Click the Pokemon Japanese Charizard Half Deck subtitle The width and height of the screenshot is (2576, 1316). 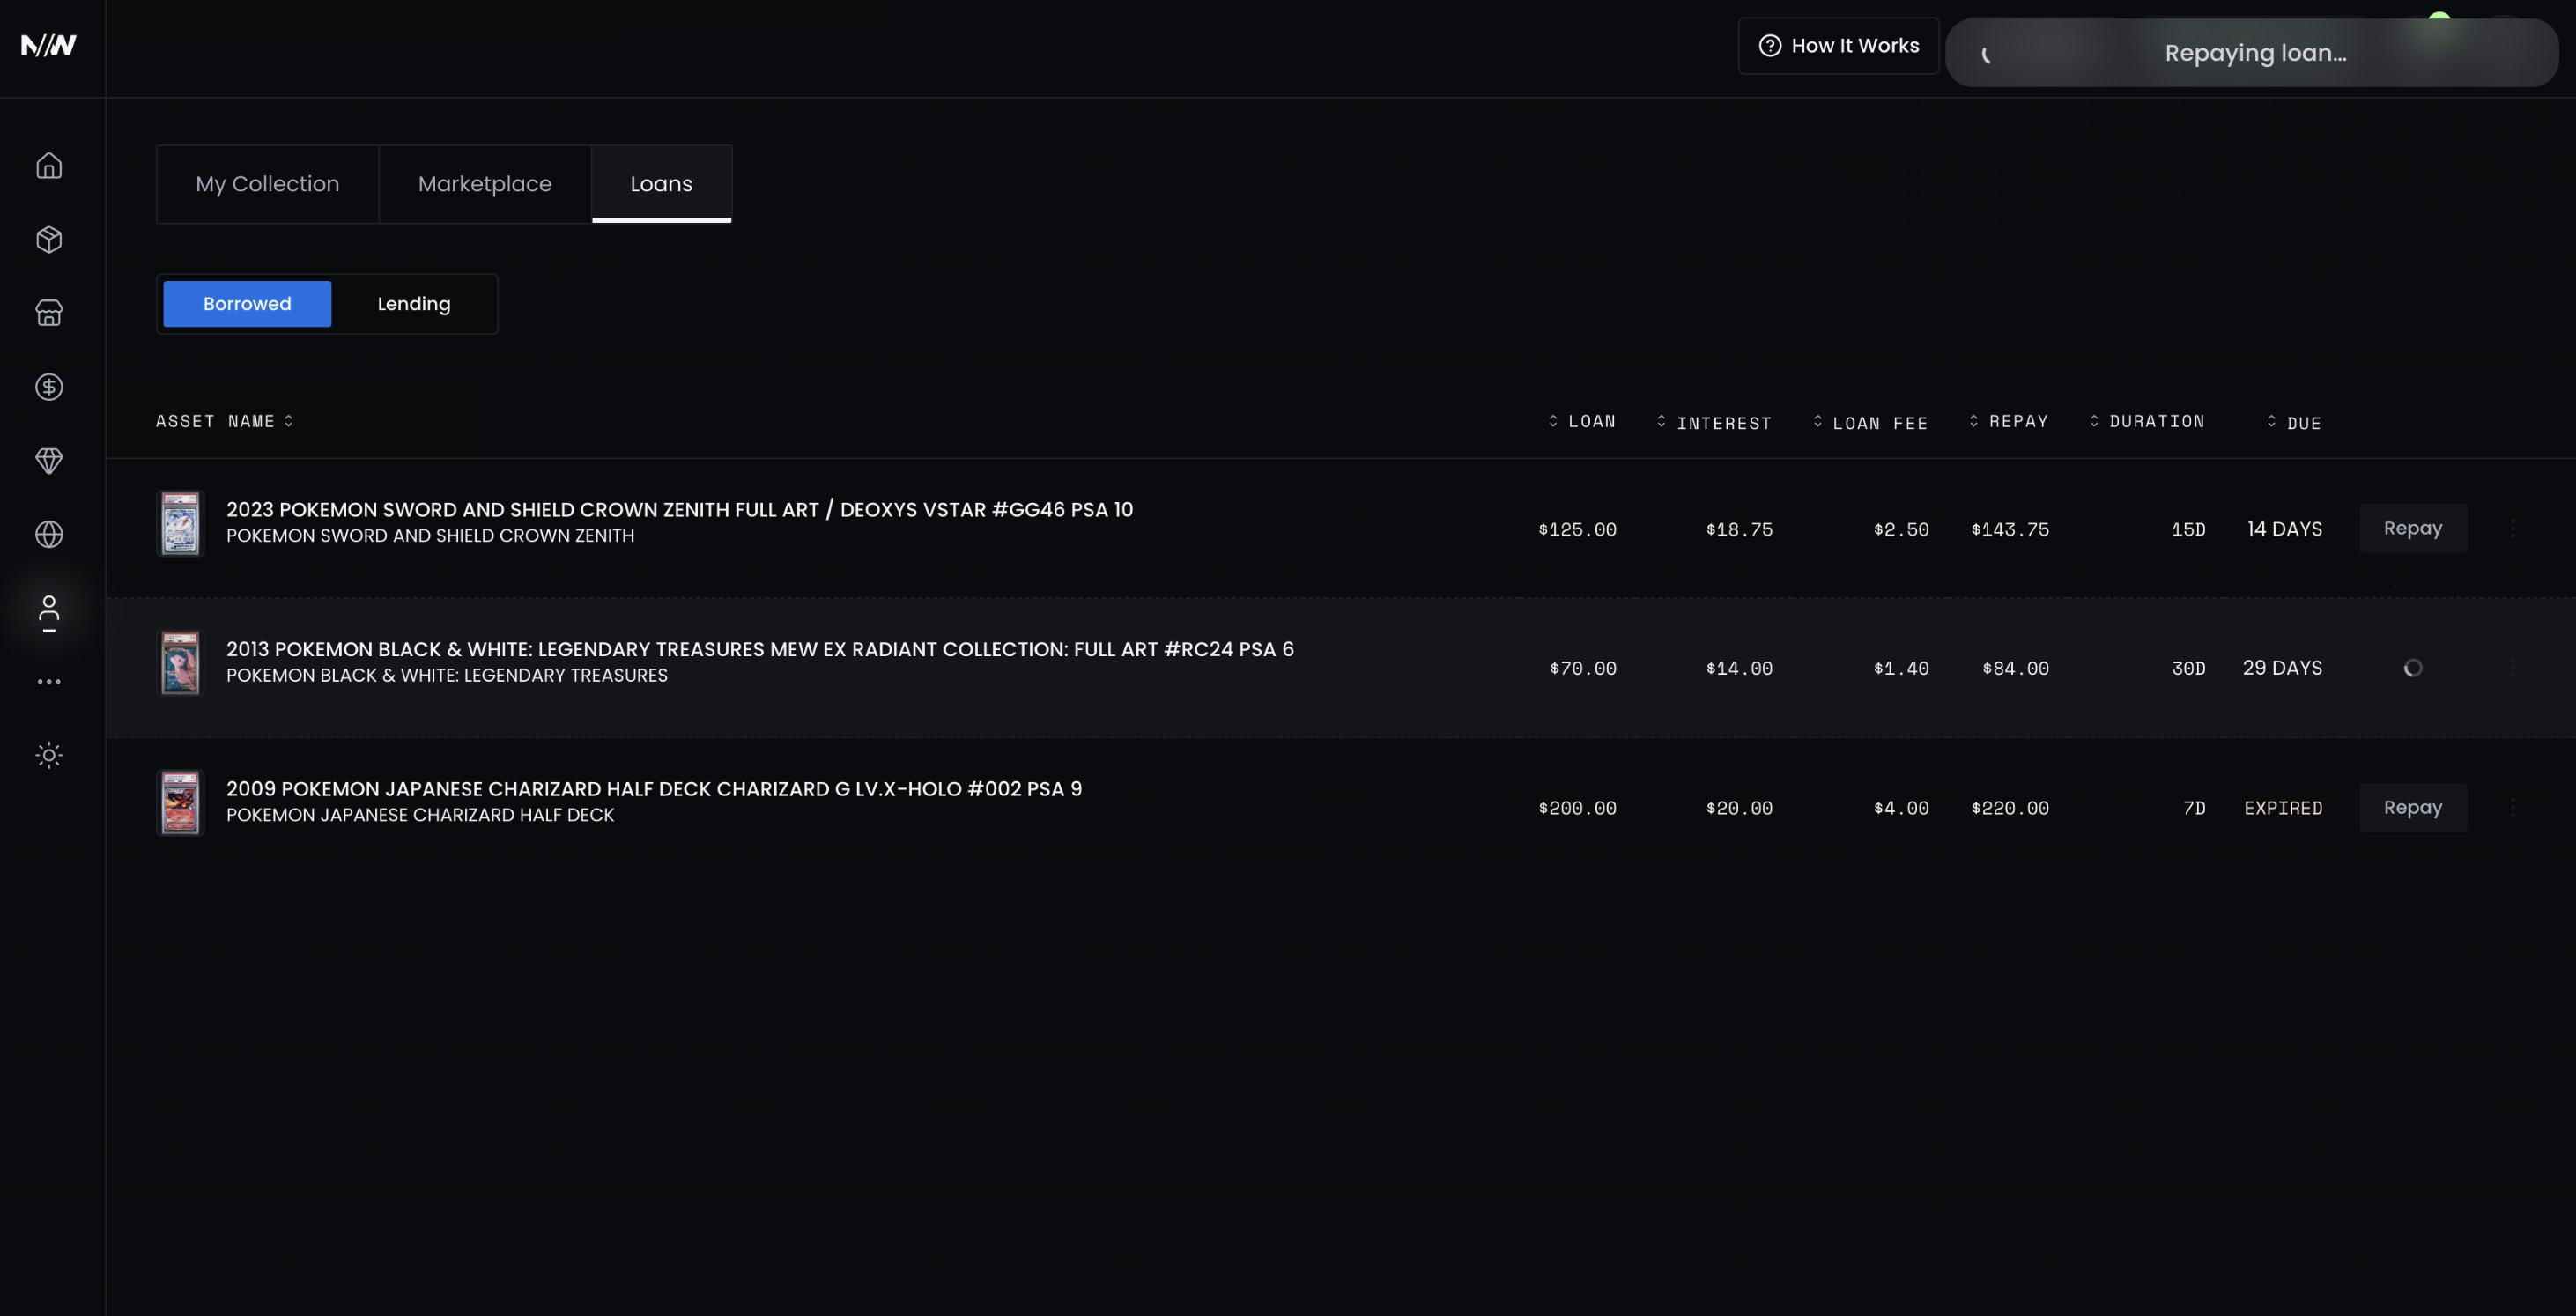(420, 815)
